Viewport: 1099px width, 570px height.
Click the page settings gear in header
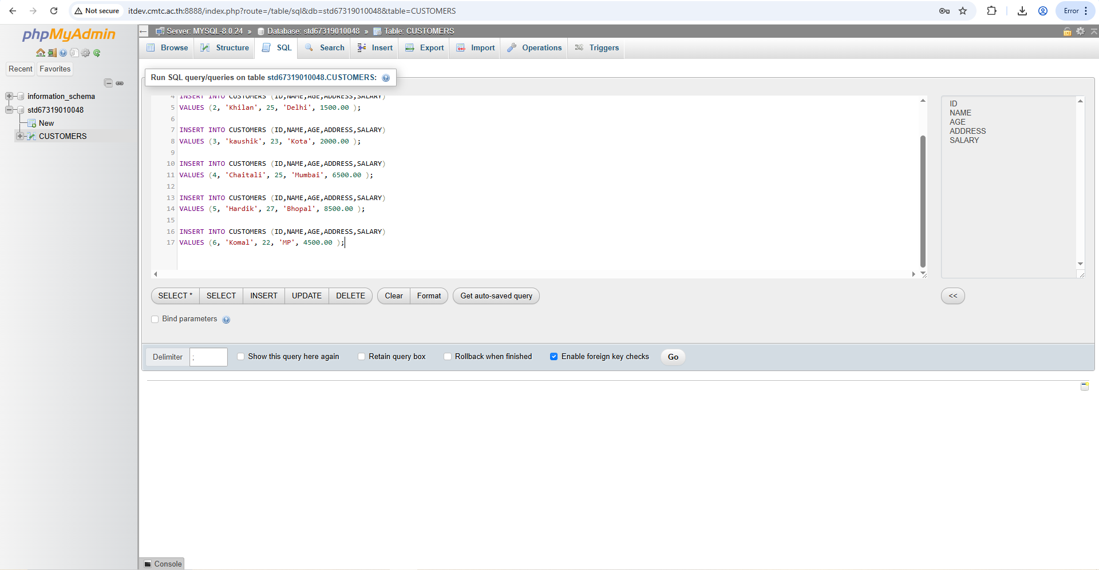(1080, 31)
